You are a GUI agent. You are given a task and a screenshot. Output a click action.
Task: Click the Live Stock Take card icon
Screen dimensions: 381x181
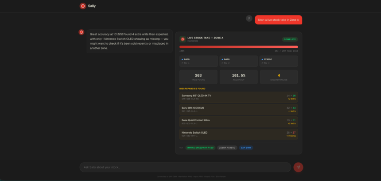point(182,39)
